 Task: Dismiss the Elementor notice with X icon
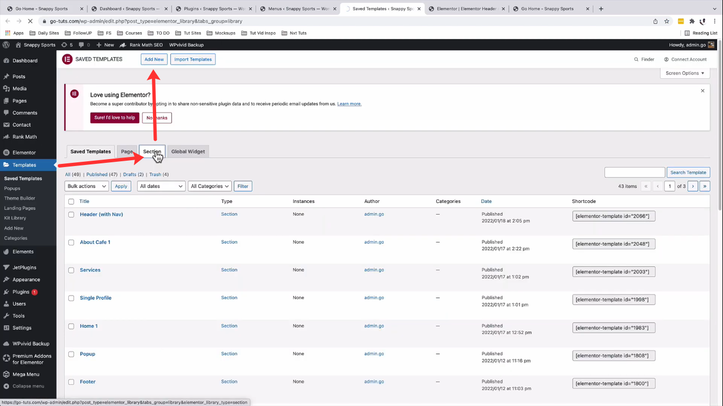702,91
